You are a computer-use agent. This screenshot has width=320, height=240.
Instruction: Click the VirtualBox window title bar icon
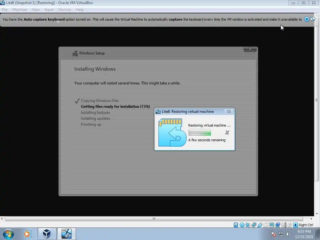click(2, 2)
